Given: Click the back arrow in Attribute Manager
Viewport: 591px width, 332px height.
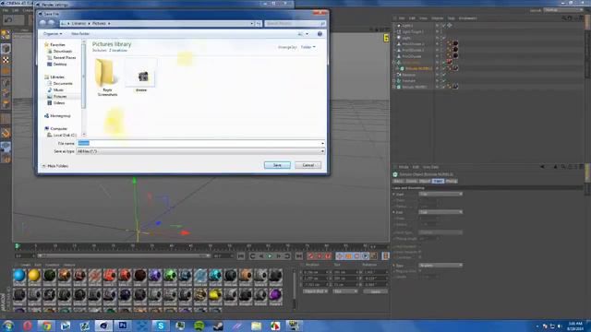Looking at the screenshot, I should (x=542, y=167).
